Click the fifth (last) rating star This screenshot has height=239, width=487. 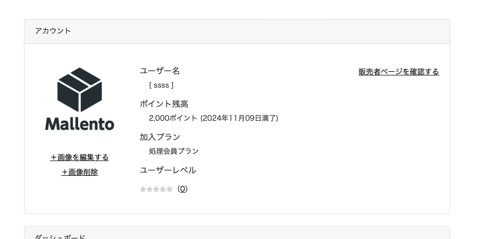point(169,189)
